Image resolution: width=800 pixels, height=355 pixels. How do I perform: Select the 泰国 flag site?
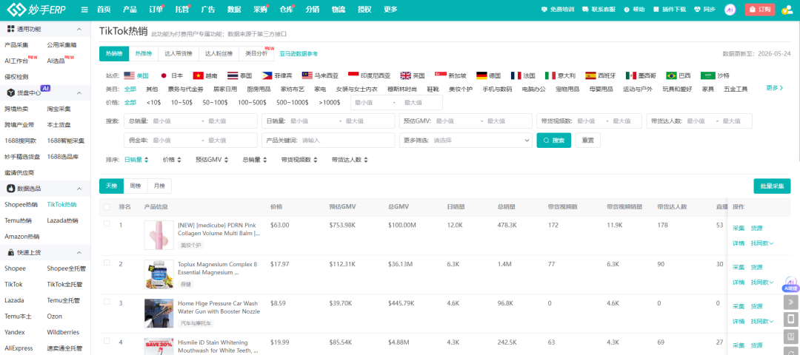tap(240, 76)
